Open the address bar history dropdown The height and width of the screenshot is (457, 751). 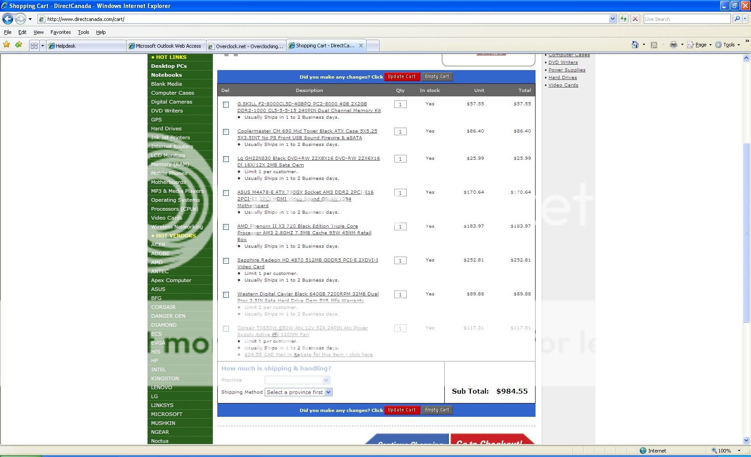612,19
